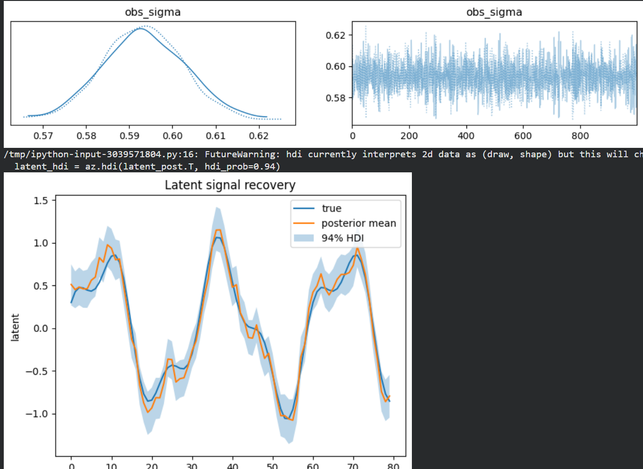Click the blue line swatch in legend

coord(304,208)
